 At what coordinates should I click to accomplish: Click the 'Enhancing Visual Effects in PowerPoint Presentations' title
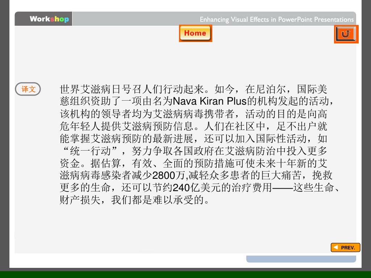pyautogui.click(x=276, y=20)
